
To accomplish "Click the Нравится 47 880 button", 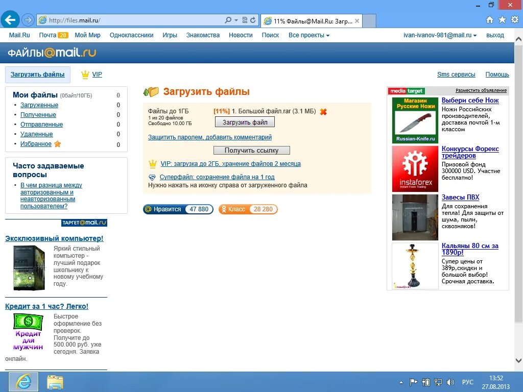I will [x=178, y=209].
